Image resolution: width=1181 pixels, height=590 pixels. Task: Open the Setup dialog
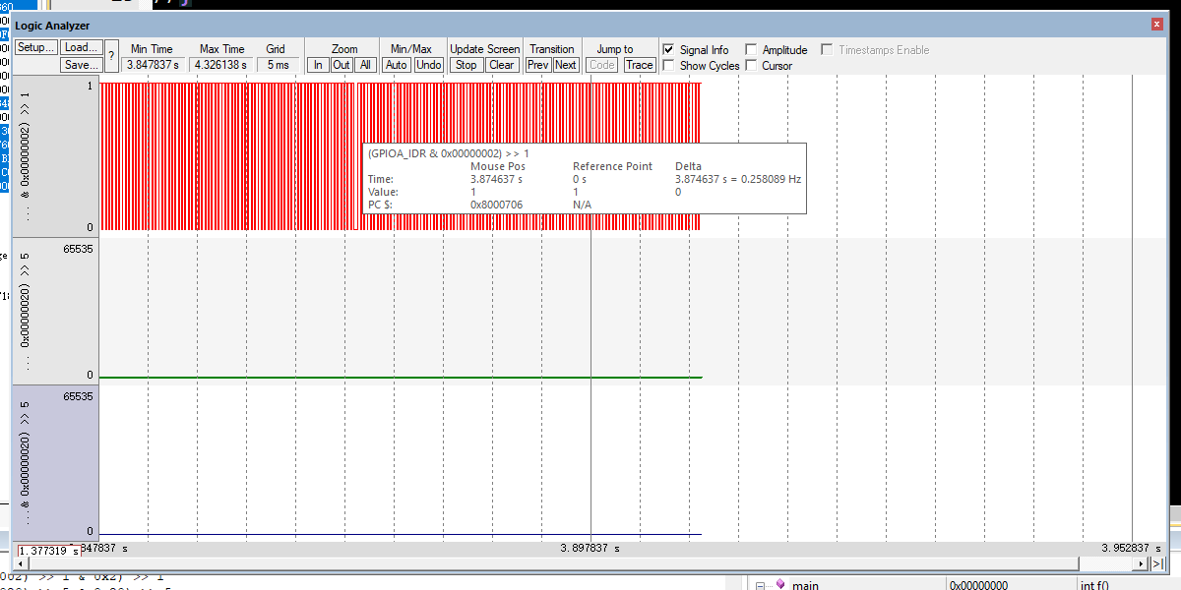tap(35, 46)
